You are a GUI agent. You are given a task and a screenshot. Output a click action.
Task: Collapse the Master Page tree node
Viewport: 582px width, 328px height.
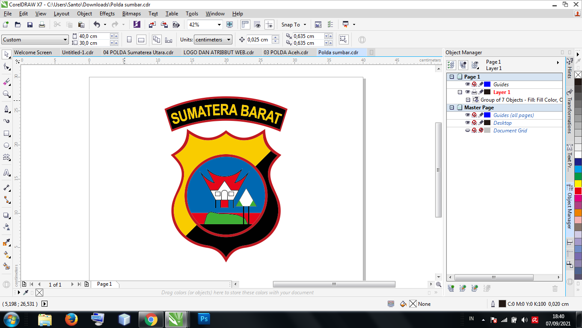click(x=451, y=108)
